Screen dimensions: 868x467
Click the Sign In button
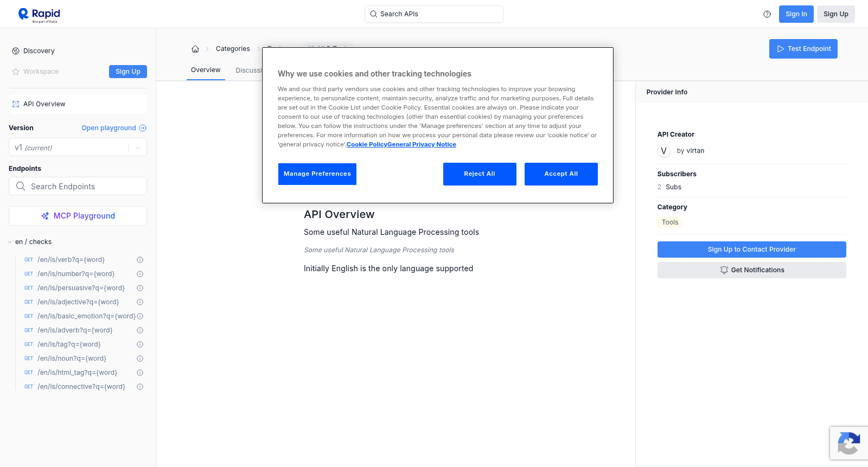(796, 14)
